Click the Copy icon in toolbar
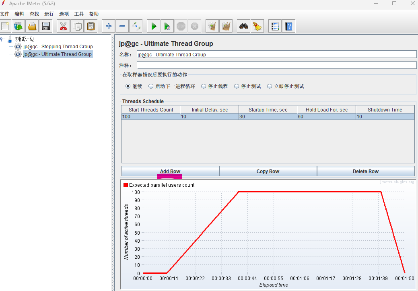The image size is (418, 291). pyautogui.click(x=77, y=26)
